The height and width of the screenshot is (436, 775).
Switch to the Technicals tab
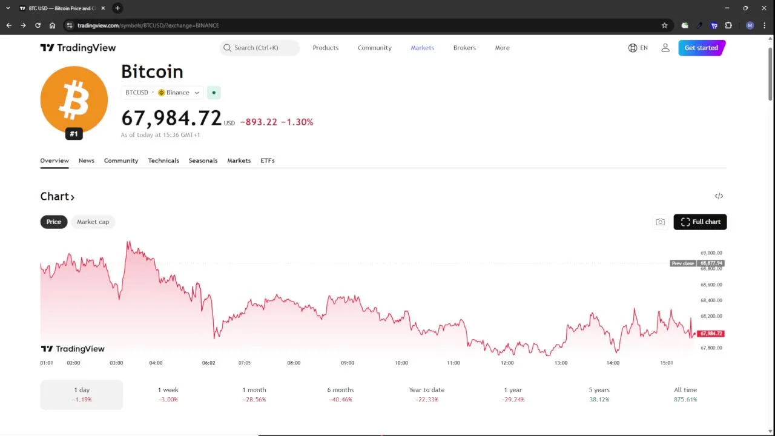pyautogui.click(x=163, y=160)
